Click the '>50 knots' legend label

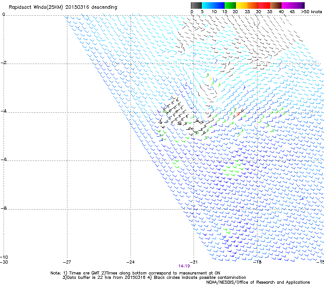click(x=311, y=12)
